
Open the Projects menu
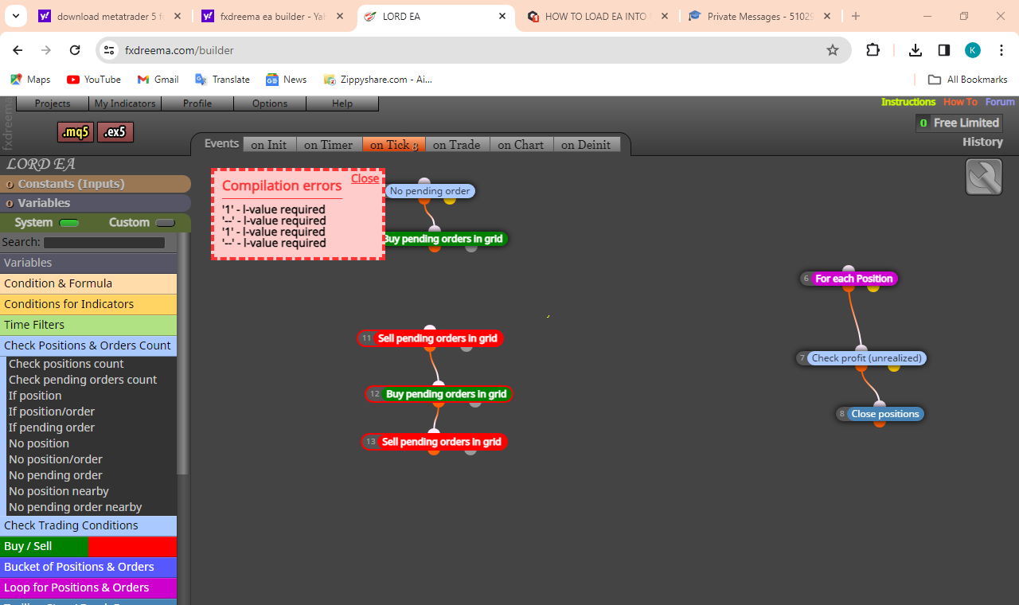click(53, 103)
